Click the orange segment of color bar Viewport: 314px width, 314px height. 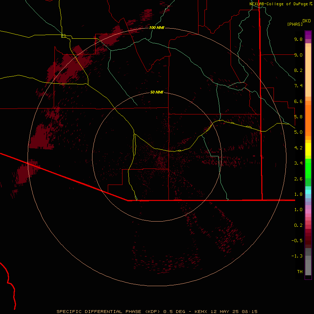(x=308, y=120)
